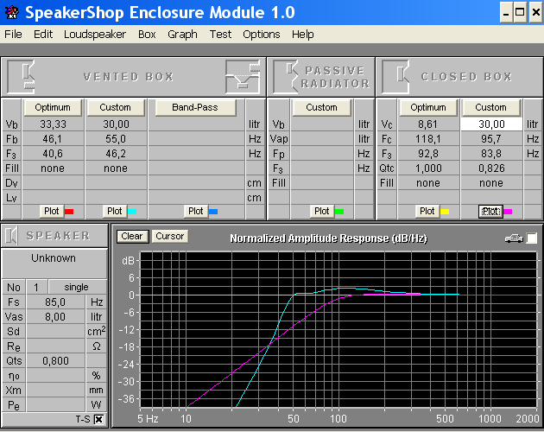Open the Test menu
544x432 pixels.
[220, 35]
